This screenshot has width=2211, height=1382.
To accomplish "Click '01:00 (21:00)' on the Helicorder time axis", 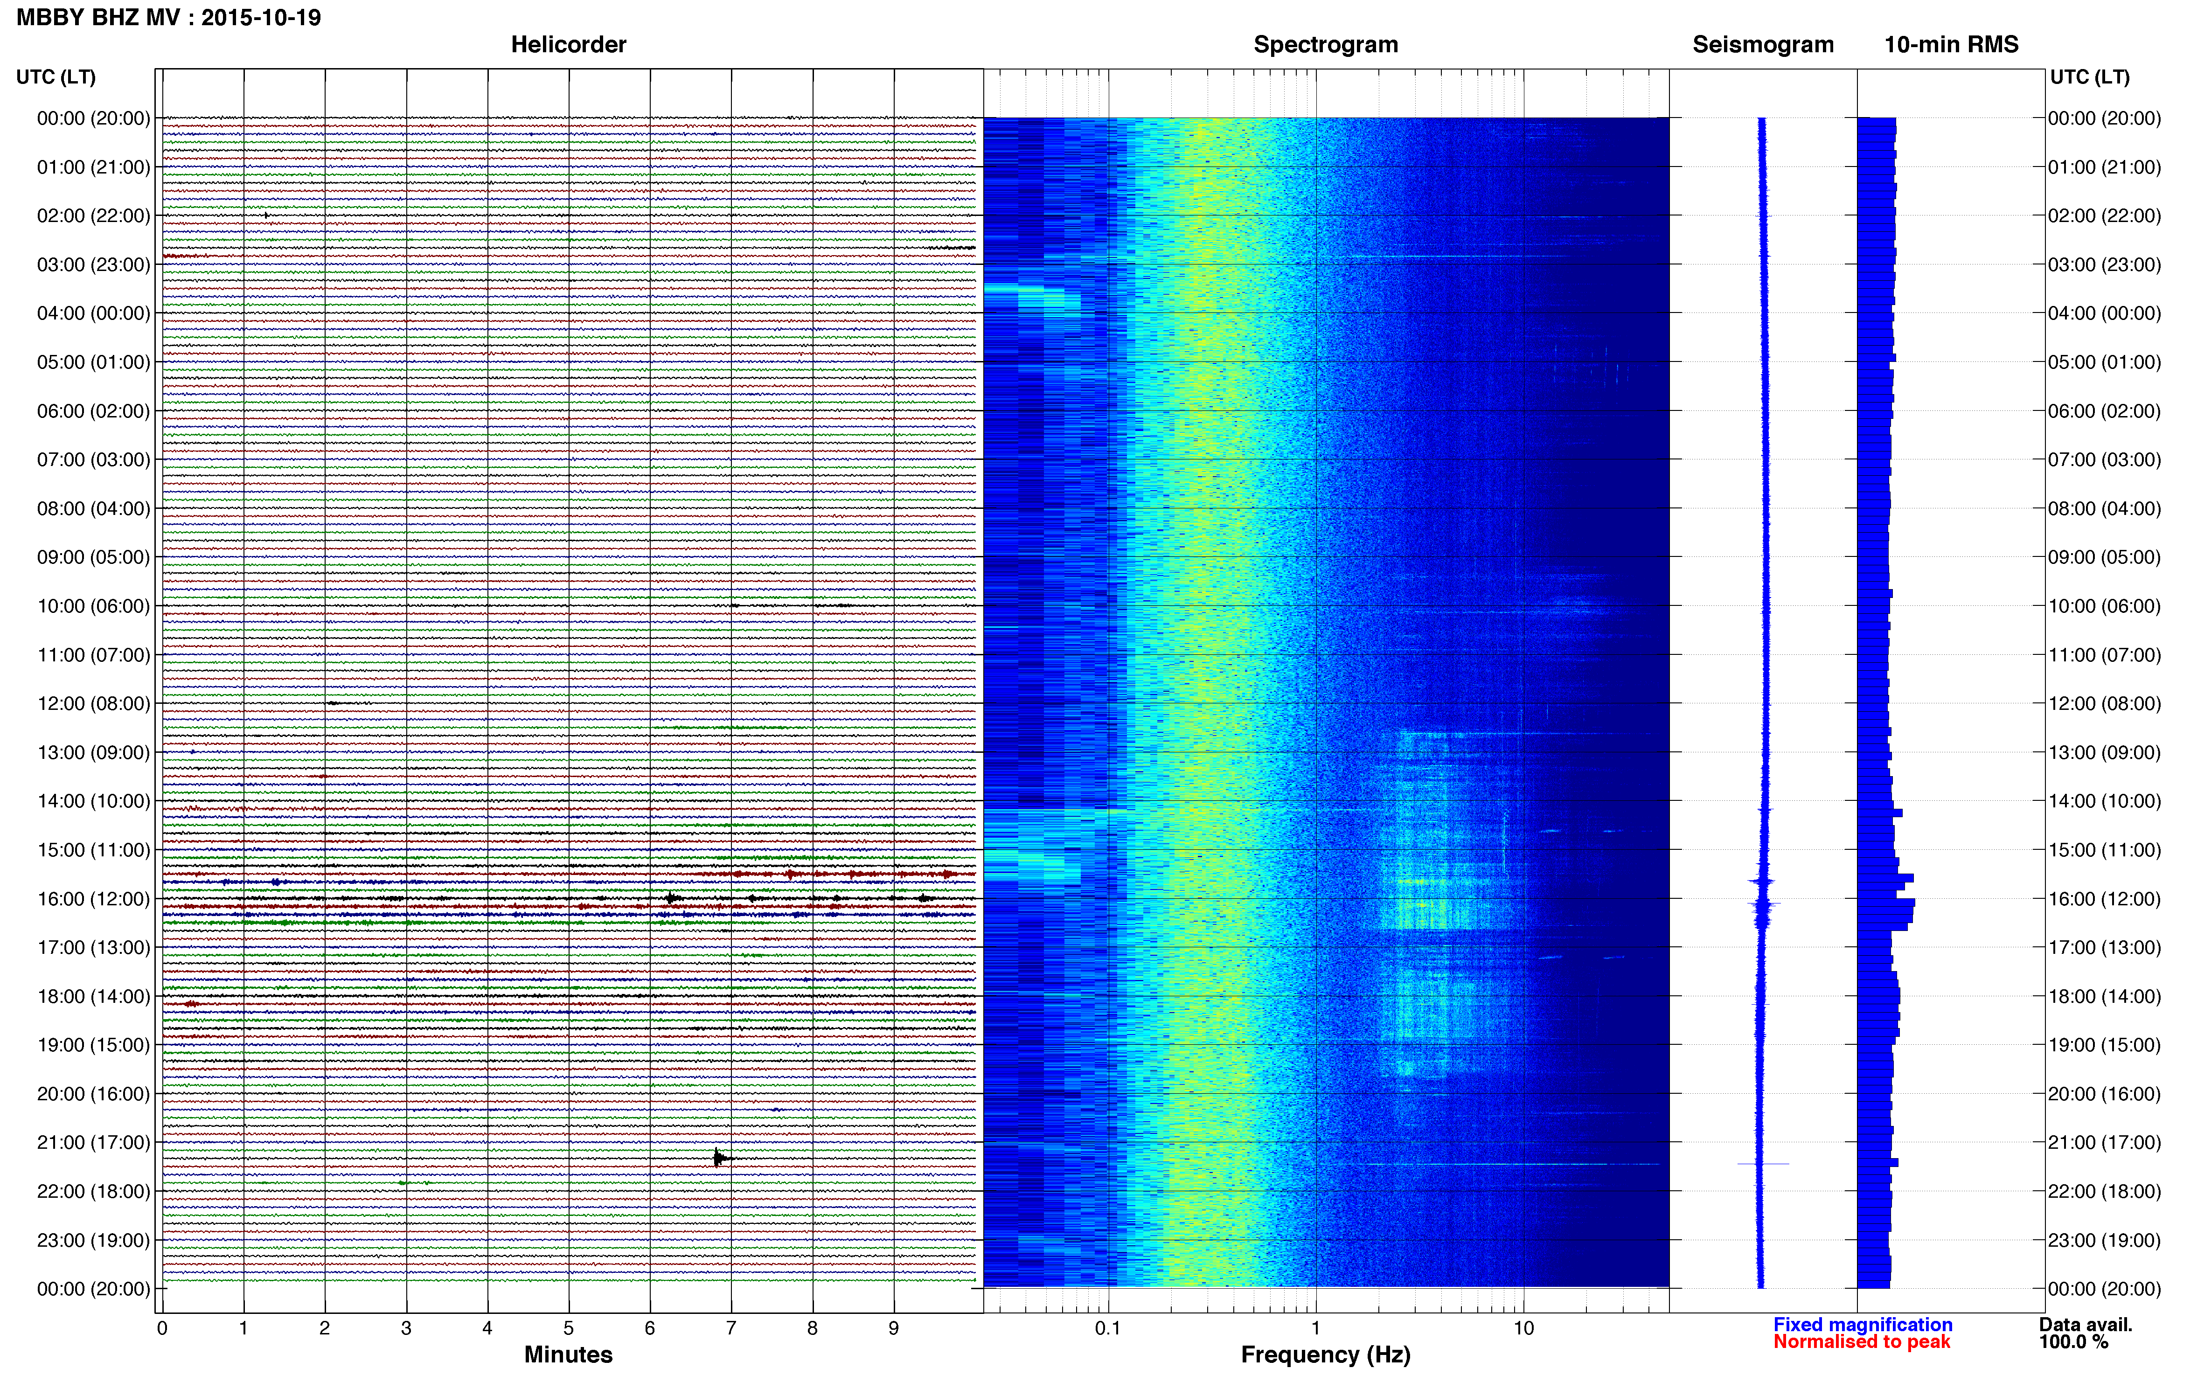I will [93, 167].
